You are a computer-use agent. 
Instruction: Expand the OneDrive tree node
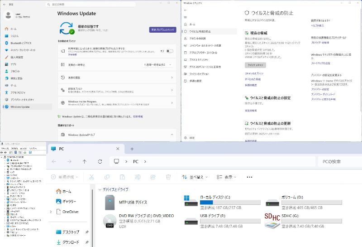(x=51, y=212)
